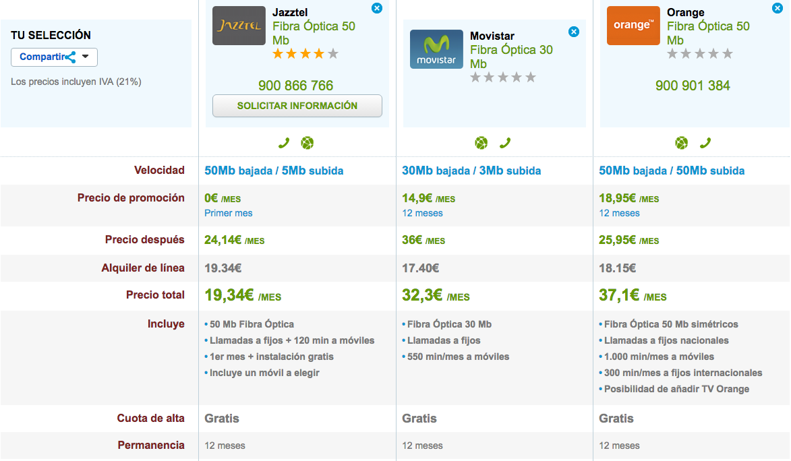This screenshot has height=461, width=791.
Task: Click the 'Cuota de alta' row label
Action: point(151,418)
